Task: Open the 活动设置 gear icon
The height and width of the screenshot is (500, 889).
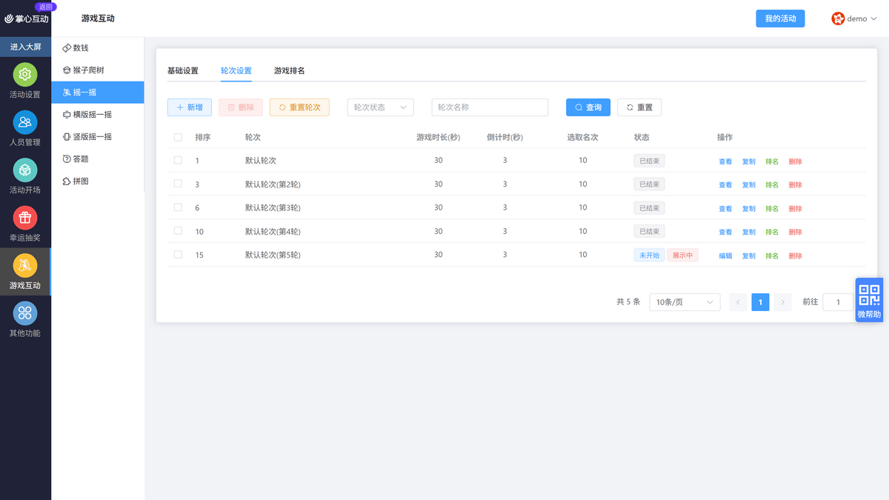Action: [x=25, y=75]
